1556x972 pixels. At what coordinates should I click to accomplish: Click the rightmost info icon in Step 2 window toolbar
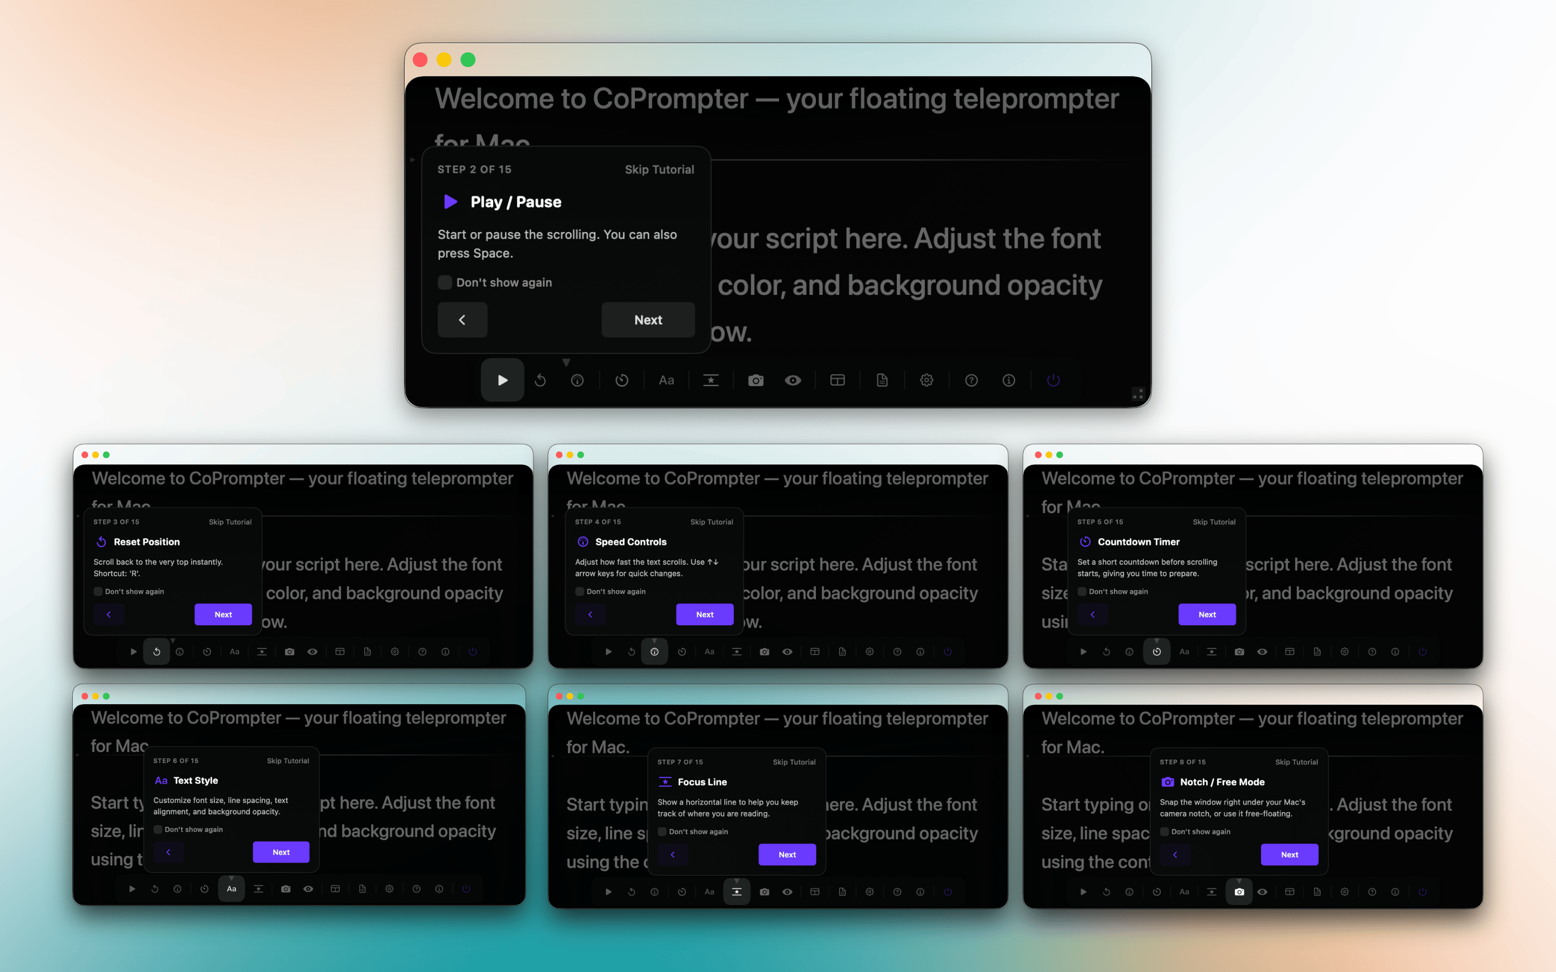[1009, 381]
